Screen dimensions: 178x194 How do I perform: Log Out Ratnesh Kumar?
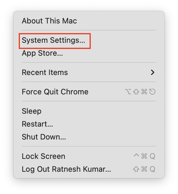pyautogui.click(x=66, y=169)
